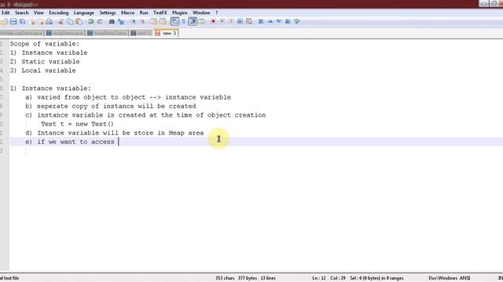Toggle Word Wrap in the toolbar
The image size is (503, 282).
pos(174,21)
